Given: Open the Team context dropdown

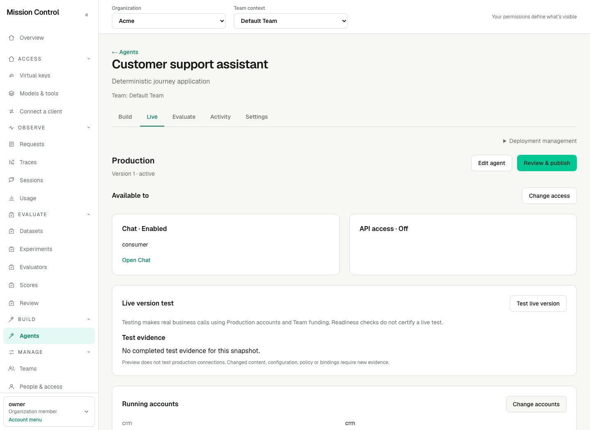Looking at the screenshot, I should [x=291, y=21].
